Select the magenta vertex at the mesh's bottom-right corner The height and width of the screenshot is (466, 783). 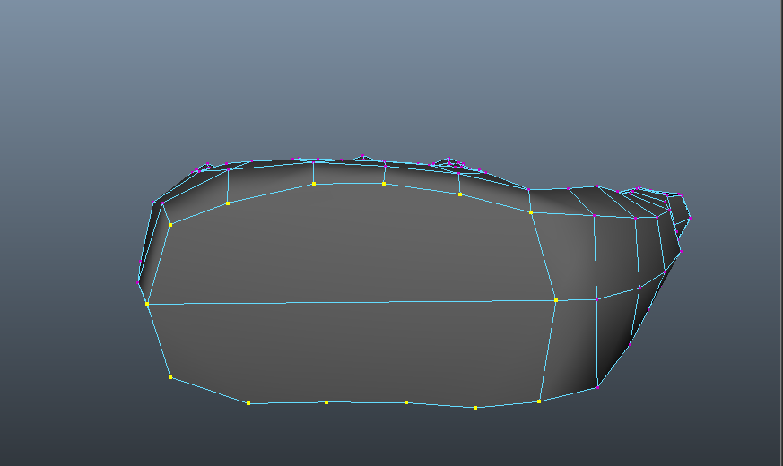pos(597,386)
